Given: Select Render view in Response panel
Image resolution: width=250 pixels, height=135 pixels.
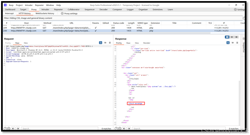Looking at the screenshot, I should [x=147, y=43].
